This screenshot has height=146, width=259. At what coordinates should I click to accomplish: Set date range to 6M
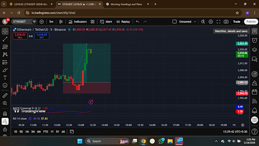[39, 132]
